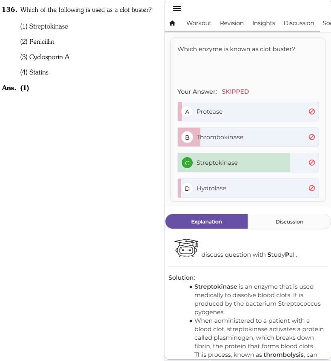331x361 pixels.
Task: Select option A circle for Protease
Action: [x=187, y=112]
